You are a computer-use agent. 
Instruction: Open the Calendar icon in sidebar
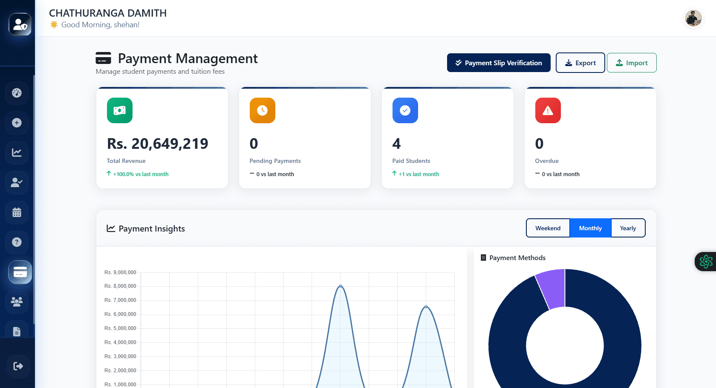point(17,212)
